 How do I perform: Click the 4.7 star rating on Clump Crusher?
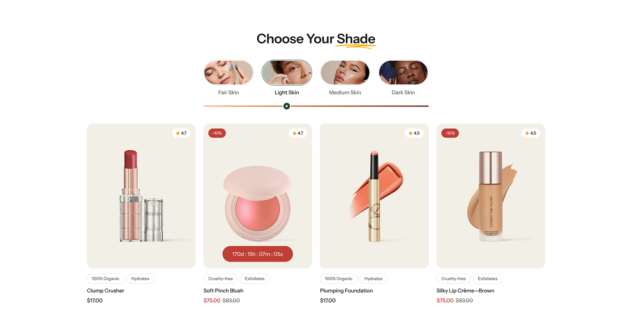click(x=181, y=133)
